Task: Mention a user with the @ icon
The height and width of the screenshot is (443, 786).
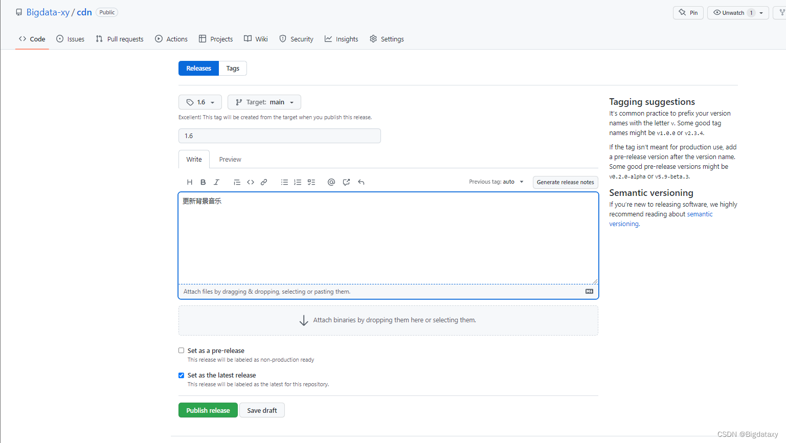Action: tap(331, 182)
